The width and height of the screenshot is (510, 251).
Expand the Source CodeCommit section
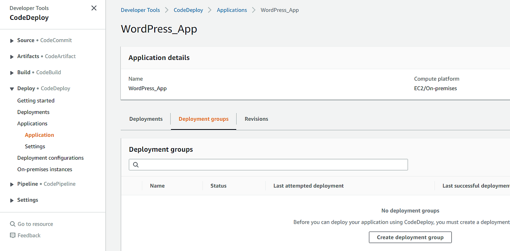[12, 41]
